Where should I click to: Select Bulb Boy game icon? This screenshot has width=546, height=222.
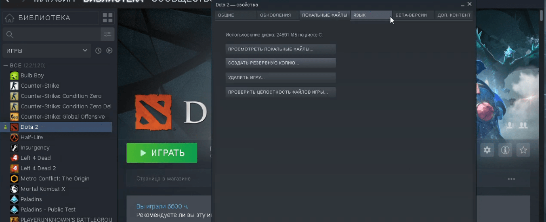[14, 75]
